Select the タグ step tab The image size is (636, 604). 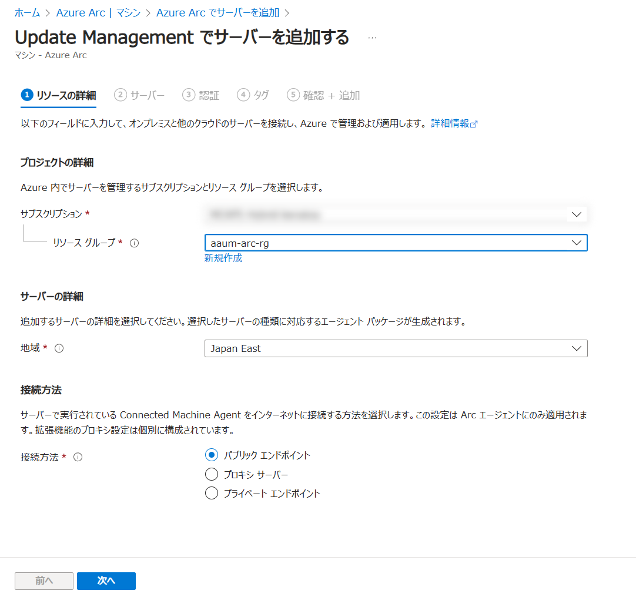[253, 96]
